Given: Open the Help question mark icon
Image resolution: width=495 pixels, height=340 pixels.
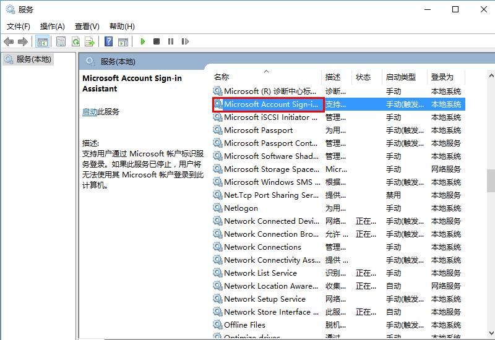Looking at the screenshot, I should 109,41.
